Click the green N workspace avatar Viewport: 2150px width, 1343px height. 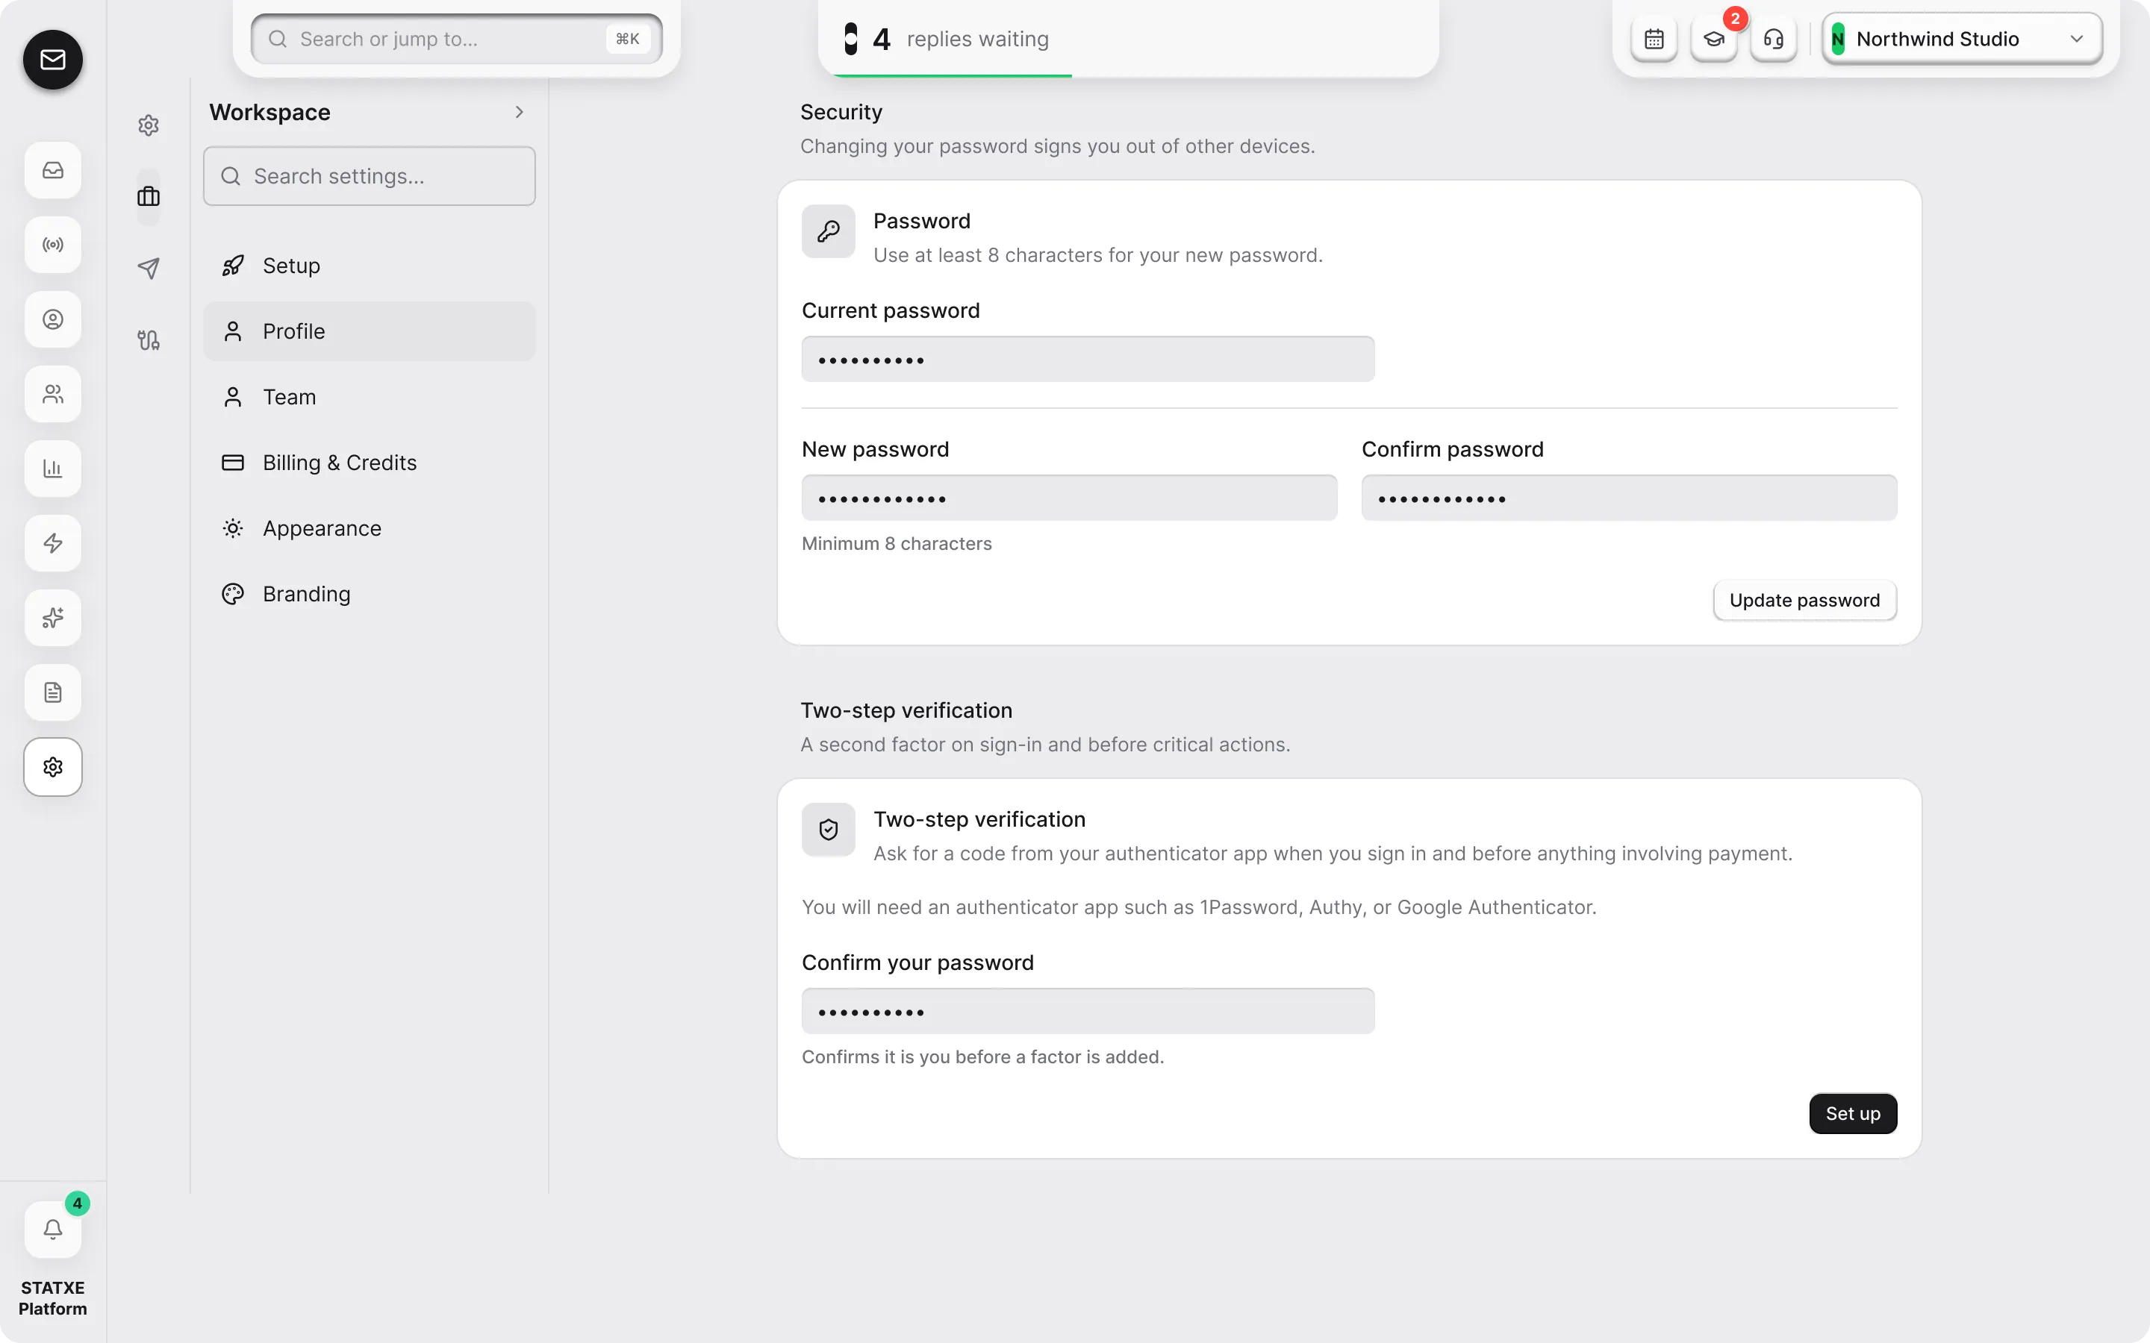click(1838, 39)
